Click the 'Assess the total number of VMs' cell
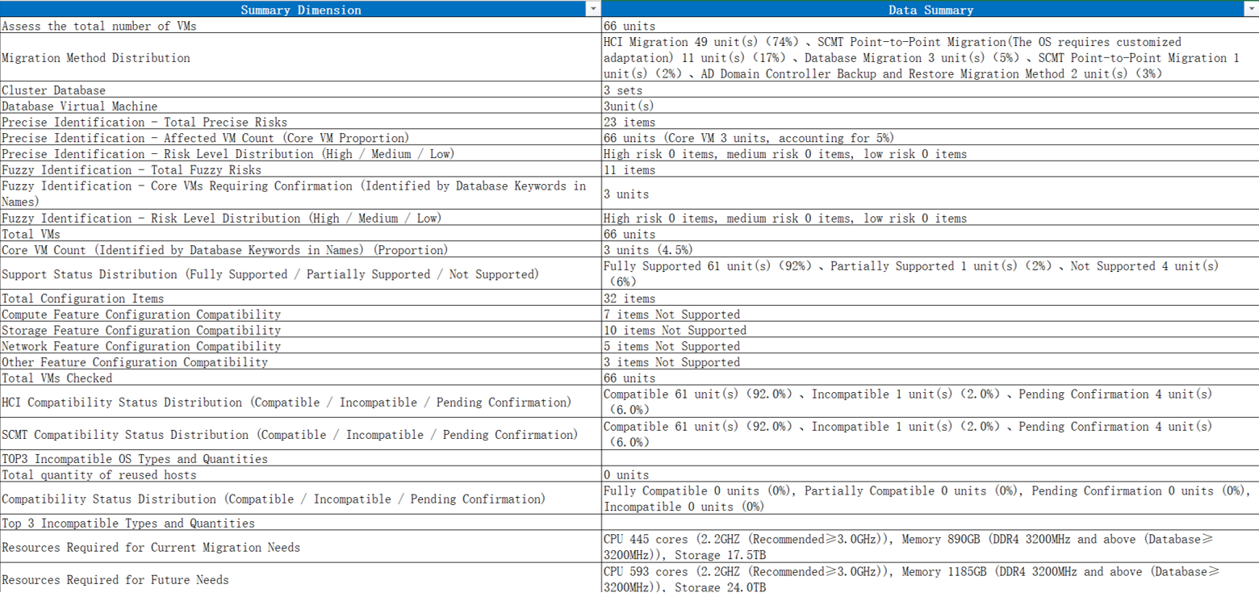The width and height of the screenshot is (1259, 597). [300, 26]
